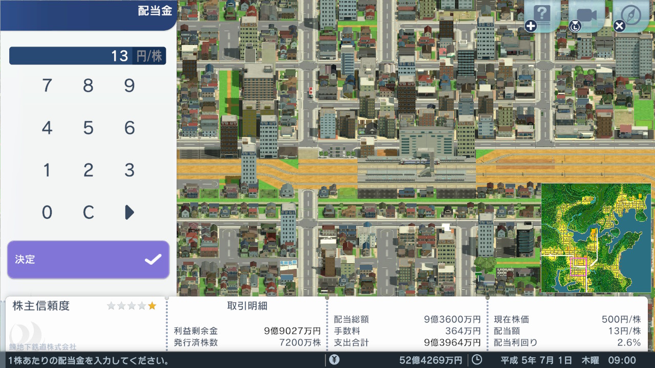Screen dimensions: 655x368
Task: Click the yen currency icon in the status bar
Action: [x=334, y=359]
